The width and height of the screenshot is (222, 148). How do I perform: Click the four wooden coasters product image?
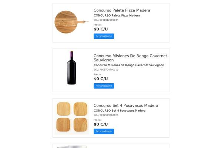click(x=72, y=117)
